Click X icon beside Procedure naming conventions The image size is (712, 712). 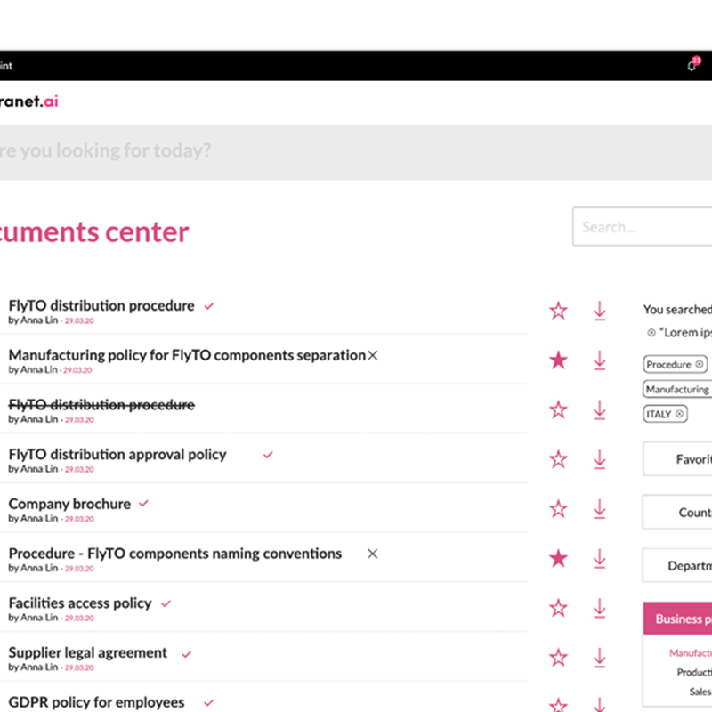373,554
